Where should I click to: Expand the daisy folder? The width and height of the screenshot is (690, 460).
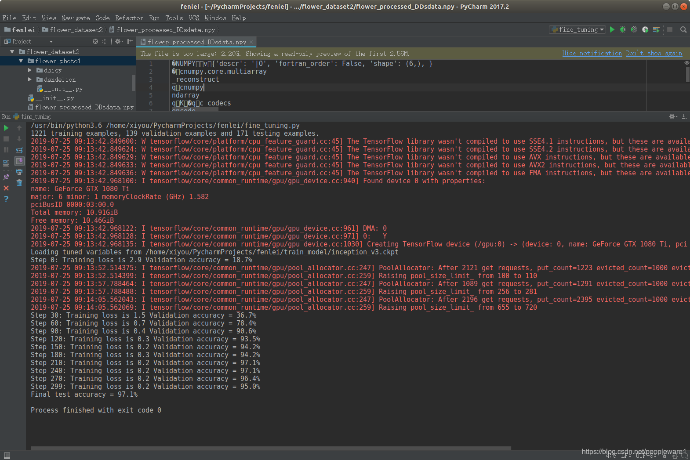pyautogui.click(x=30, y=70)
